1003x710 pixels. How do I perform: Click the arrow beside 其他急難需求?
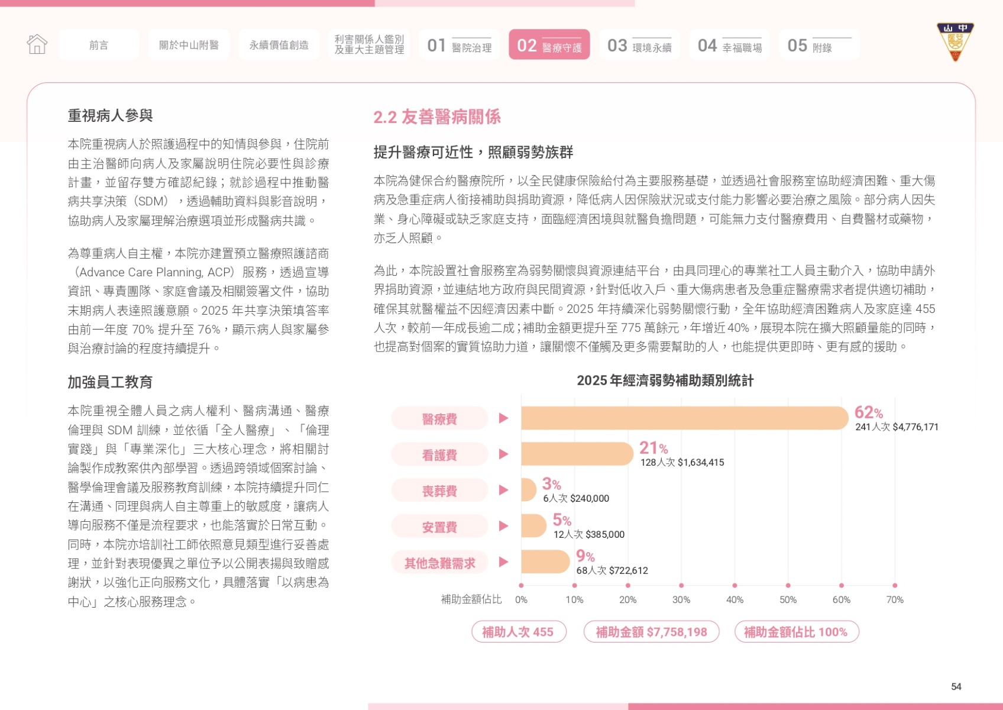pyautogui.click(x=503, y=562)
